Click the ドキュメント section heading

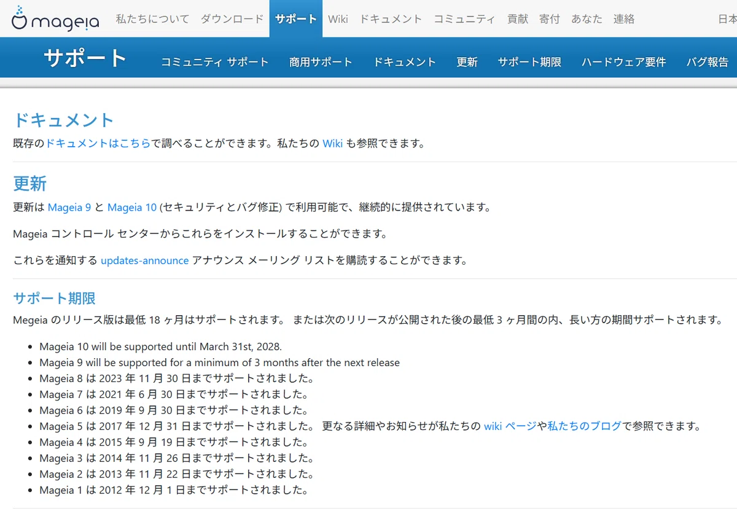[x=64, y=120]
